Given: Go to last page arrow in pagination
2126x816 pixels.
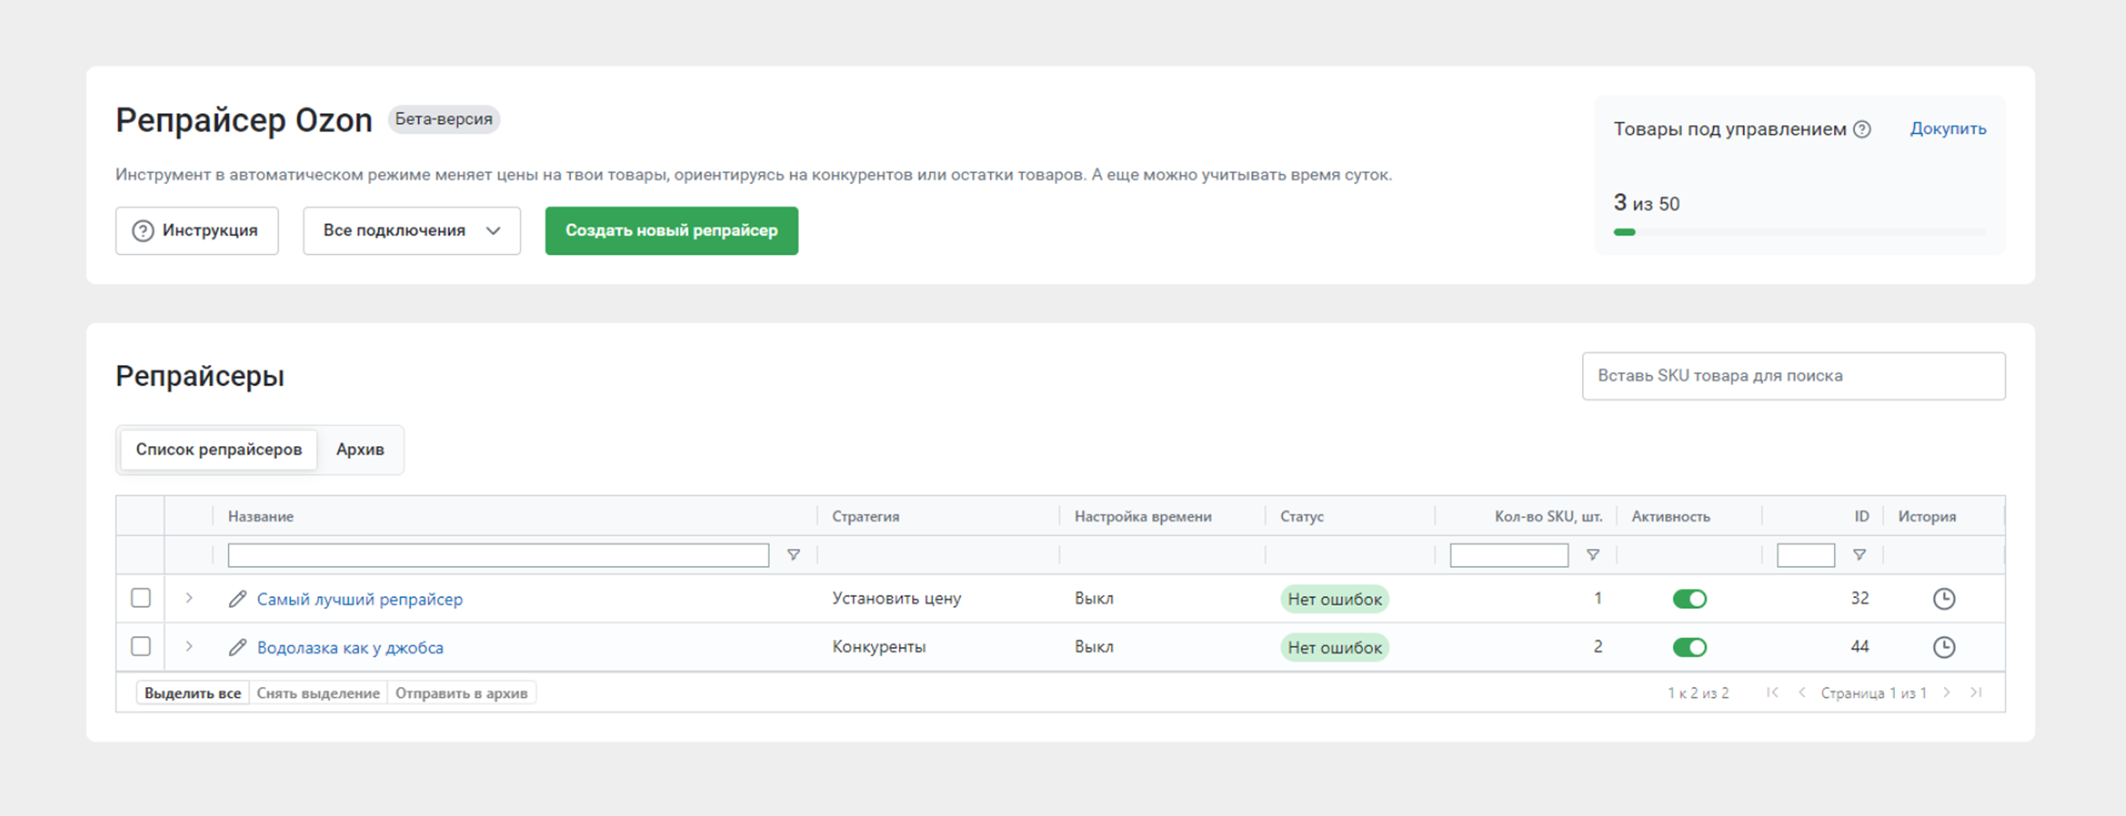Looking at the screenshot, I should [1976, 693].
